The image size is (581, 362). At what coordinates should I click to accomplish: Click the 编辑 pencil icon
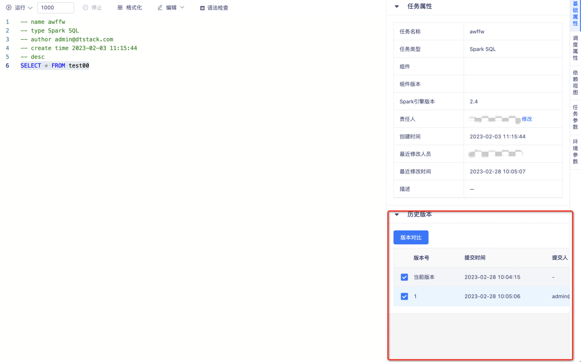[x=160, y=8]
